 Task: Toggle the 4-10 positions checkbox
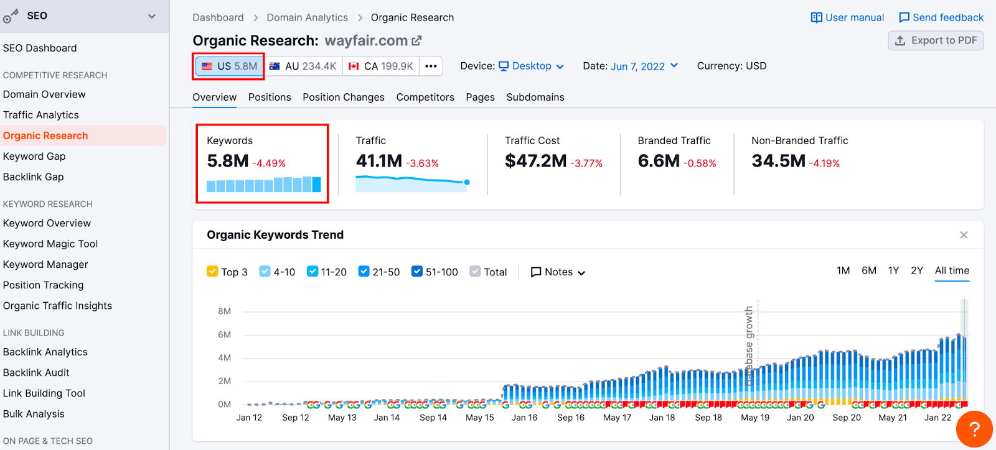click(x=265, y=272)
